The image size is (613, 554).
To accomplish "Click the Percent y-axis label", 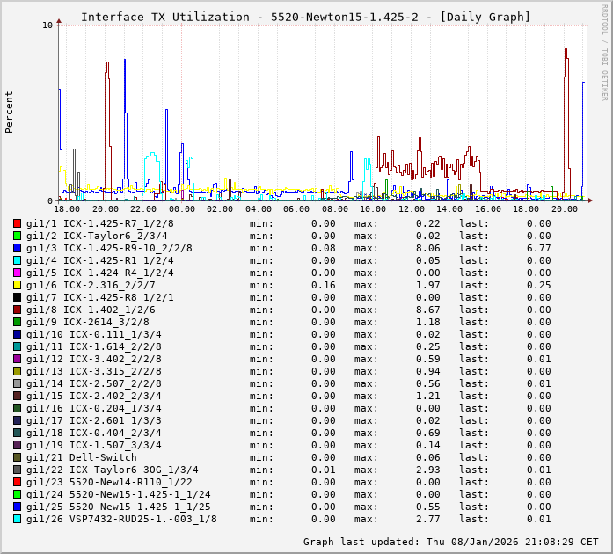I will 9,113.
